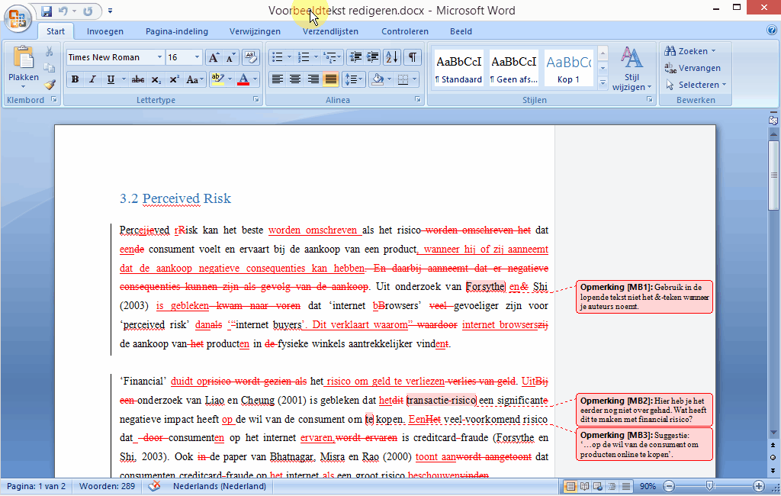The width and height of the screenshot is (781, 496).
Task: Open the Verzendlijsten tab
Action: 330,31
